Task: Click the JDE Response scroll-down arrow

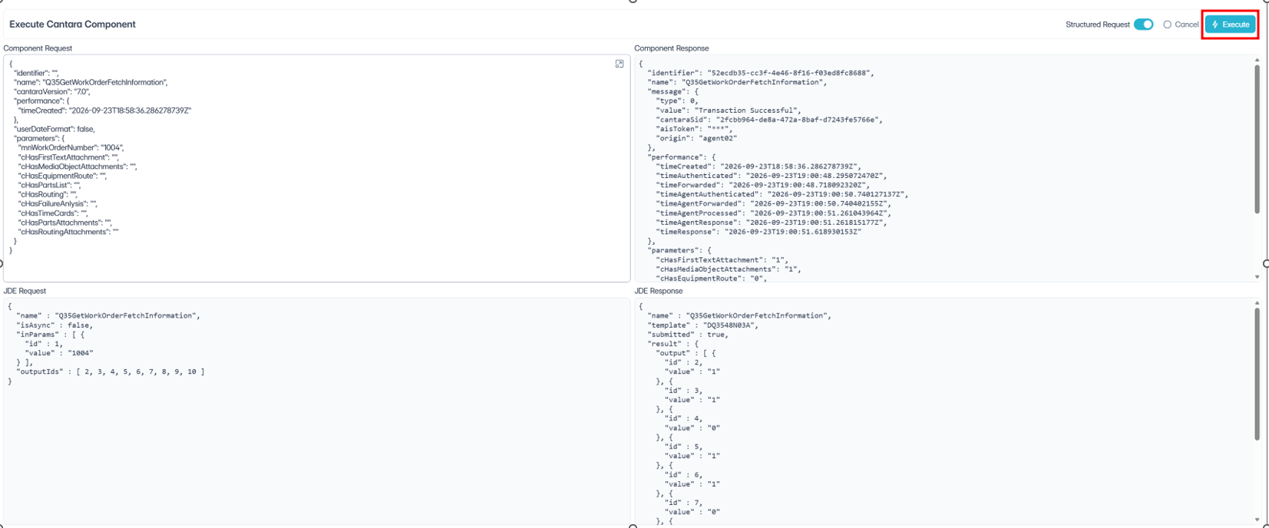Action: [x=1257, y=520]
